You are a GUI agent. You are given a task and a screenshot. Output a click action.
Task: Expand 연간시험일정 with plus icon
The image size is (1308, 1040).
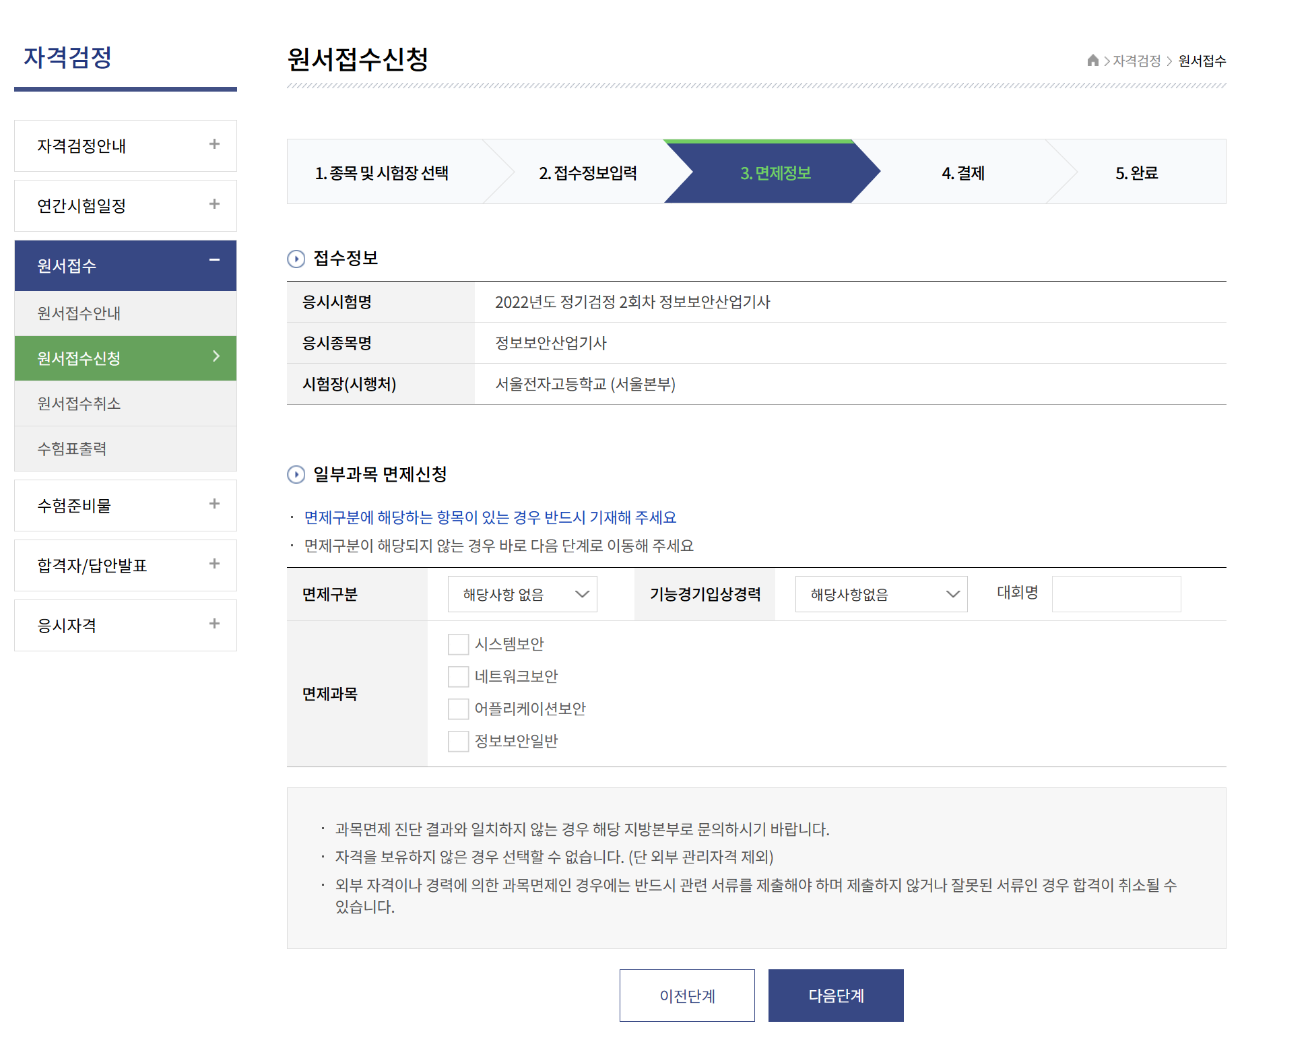[214, 204]
